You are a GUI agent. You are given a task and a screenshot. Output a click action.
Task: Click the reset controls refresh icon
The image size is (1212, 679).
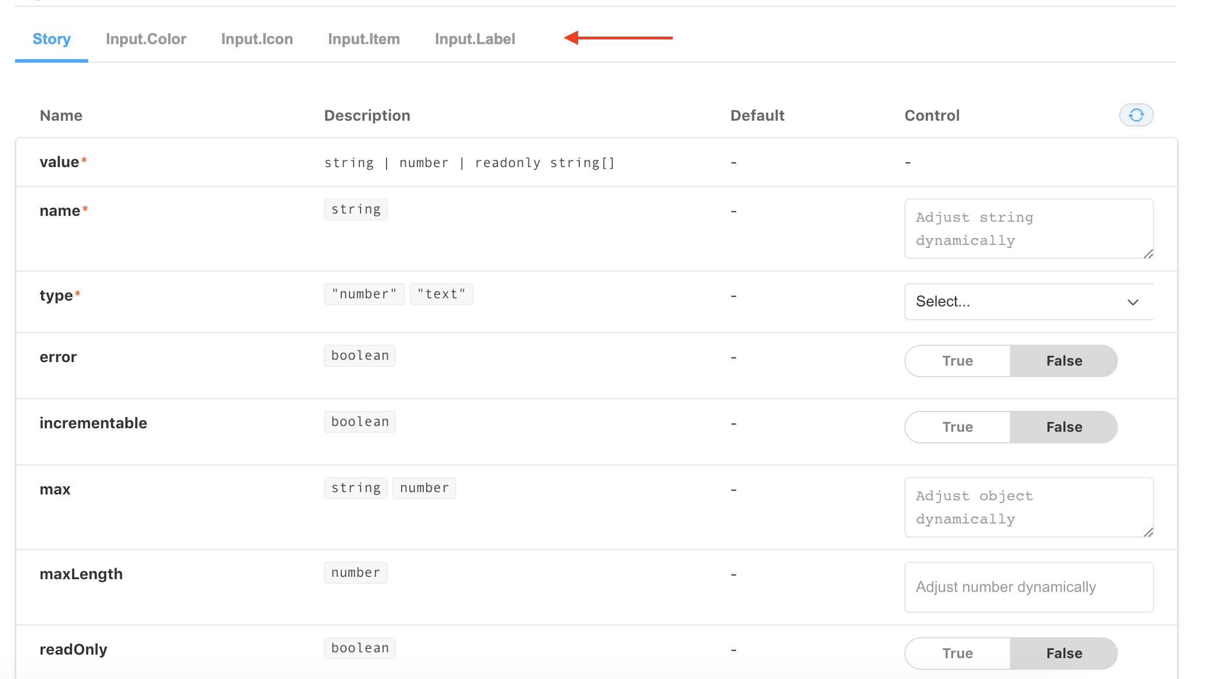(x=1136, y=115)
